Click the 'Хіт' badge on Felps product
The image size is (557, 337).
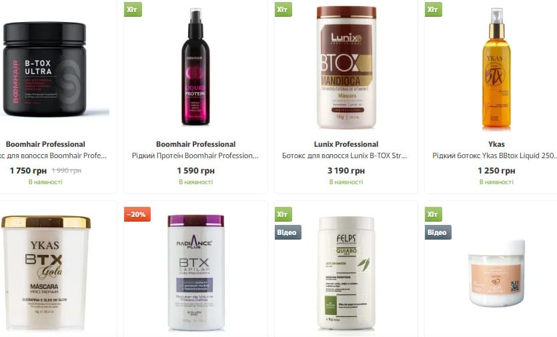283,214
